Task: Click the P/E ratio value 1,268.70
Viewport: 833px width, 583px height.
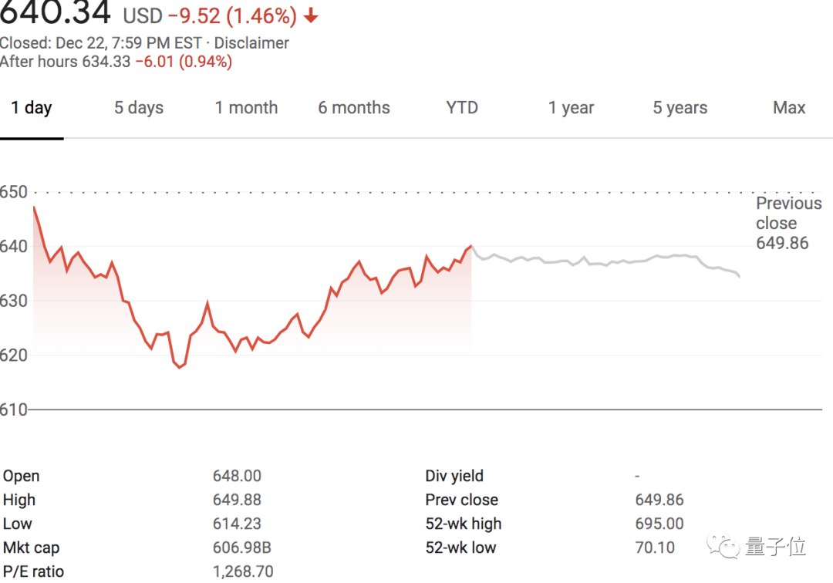Action: point(243,571)
